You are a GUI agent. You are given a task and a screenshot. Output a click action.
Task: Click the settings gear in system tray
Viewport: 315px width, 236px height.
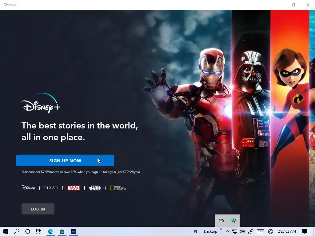click(x=270, y=231)
